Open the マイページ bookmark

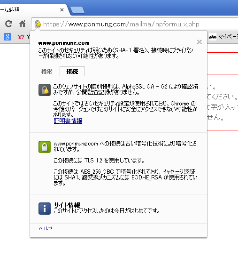click(223, 37)
